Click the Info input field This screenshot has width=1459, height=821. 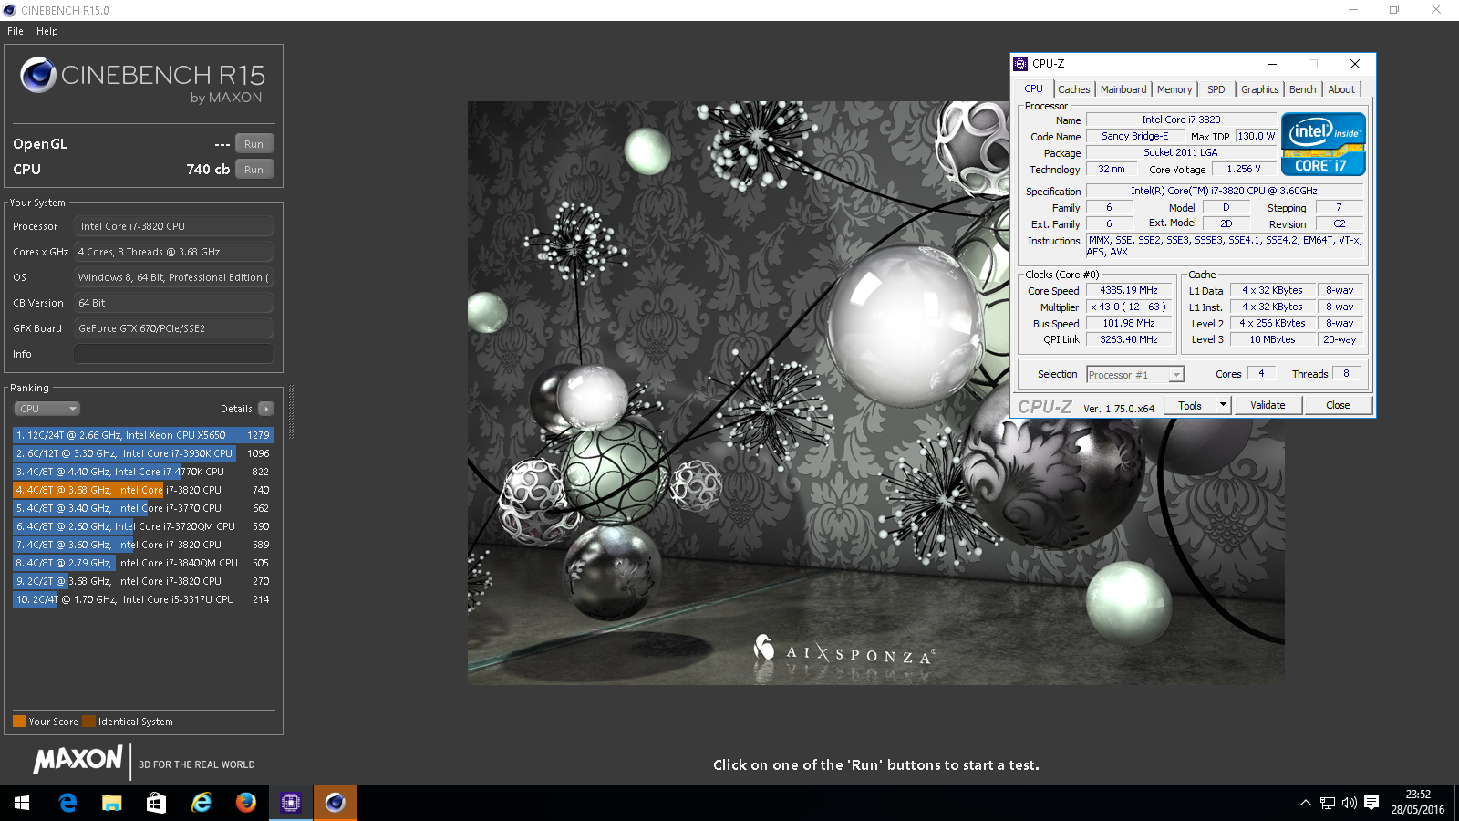click(173, 354)
